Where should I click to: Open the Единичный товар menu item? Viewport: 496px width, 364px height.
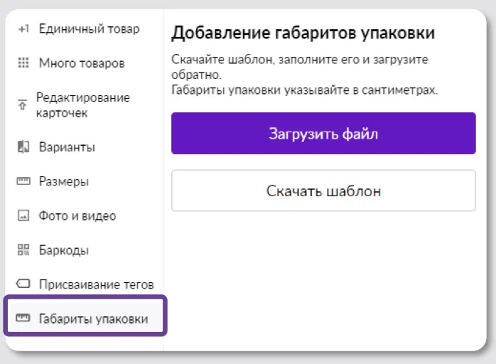[x=89, y=29]
